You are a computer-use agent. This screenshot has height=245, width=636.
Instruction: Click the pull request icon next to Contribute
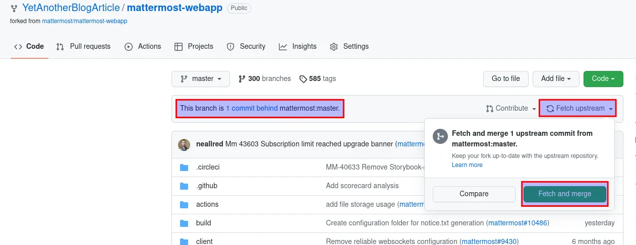click(x=490, y=108)
